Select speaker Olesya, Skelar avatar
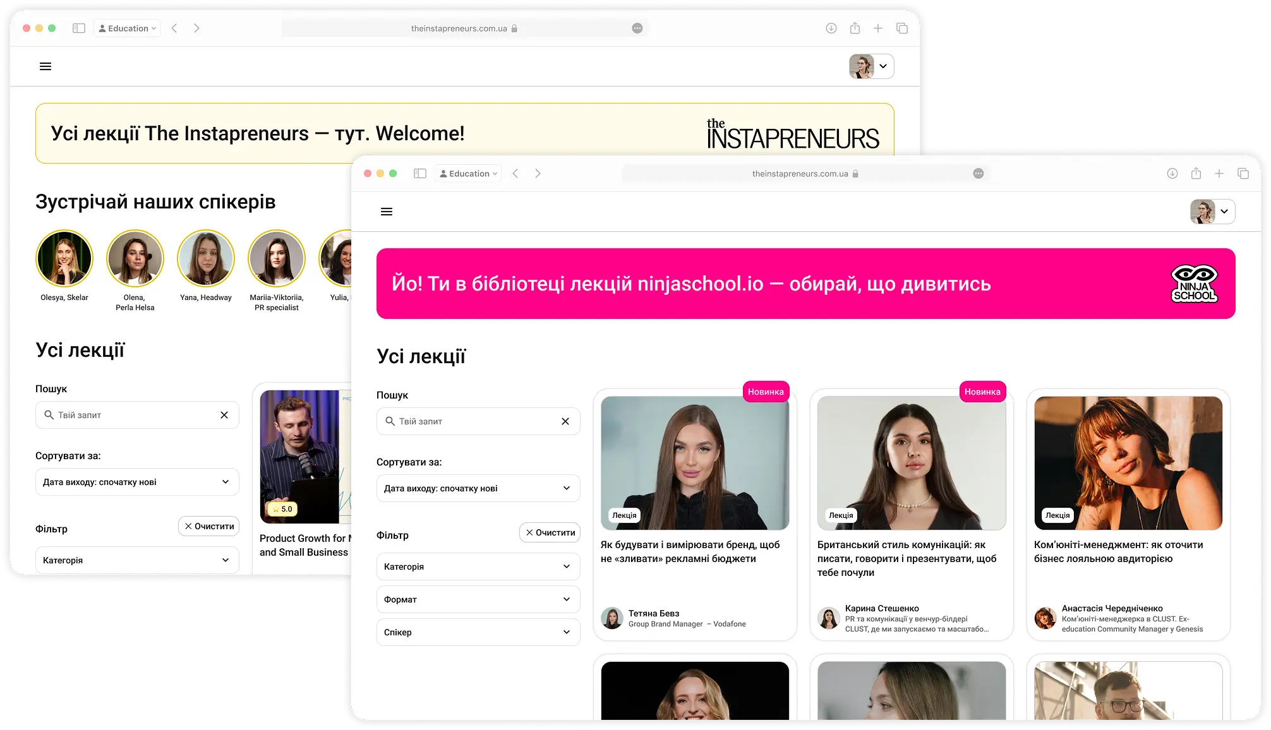Image resolution: width=1271 pixels, height=730 pixels. (64, 258)
